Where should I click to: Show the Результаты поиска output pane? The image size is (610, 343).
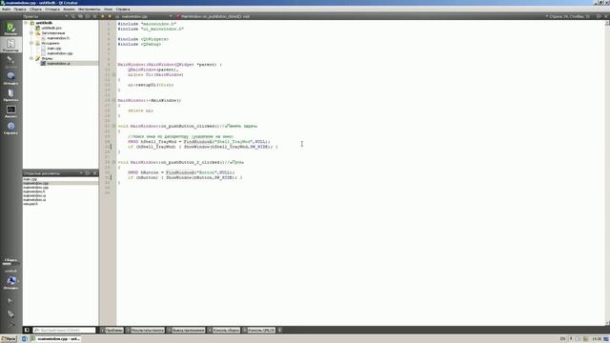click(x=145, y=331)
